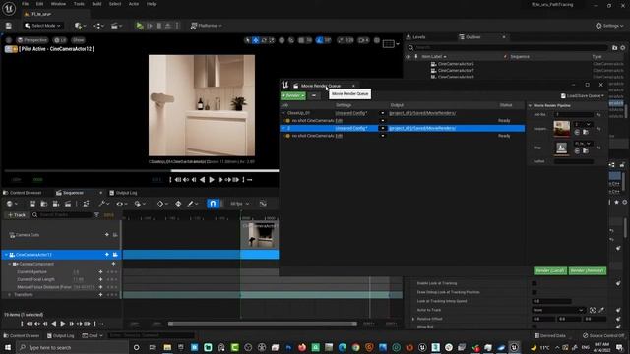
Task: Add track to CameraComponent row
Action: [114, 264]
